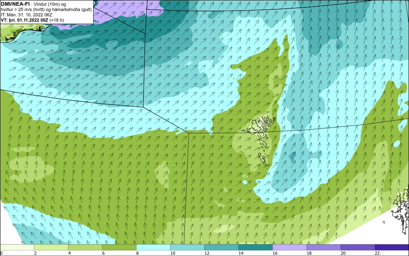
Task: Click the legend tick label 2
Action: pos(35,253)
